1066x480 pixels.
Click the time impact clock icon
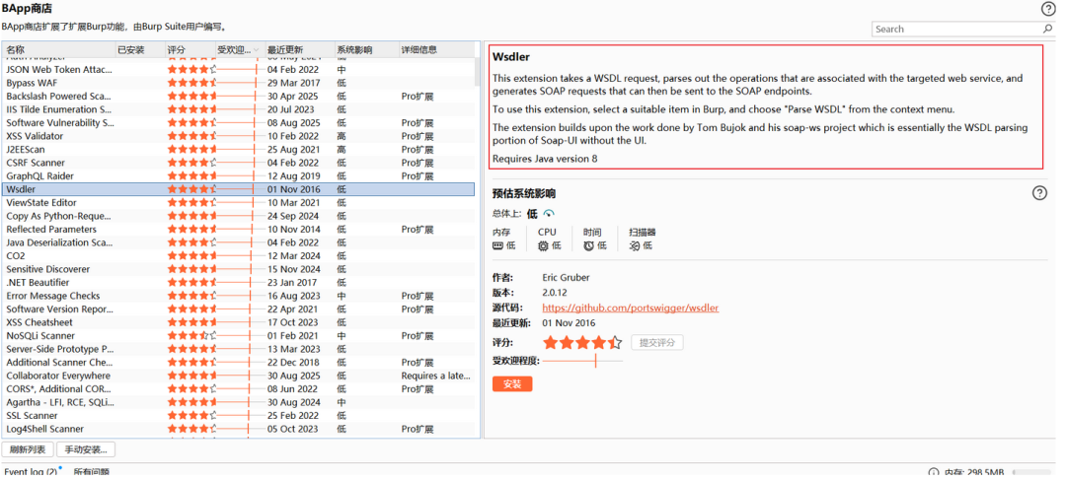(588, 245)
